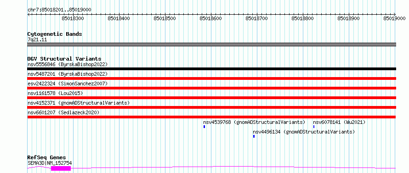The height and width of the screenshot is (173, 409).
Task: Open nsv5487201 (ByrskaBishop2022) variant label
Action: [67, 74]
